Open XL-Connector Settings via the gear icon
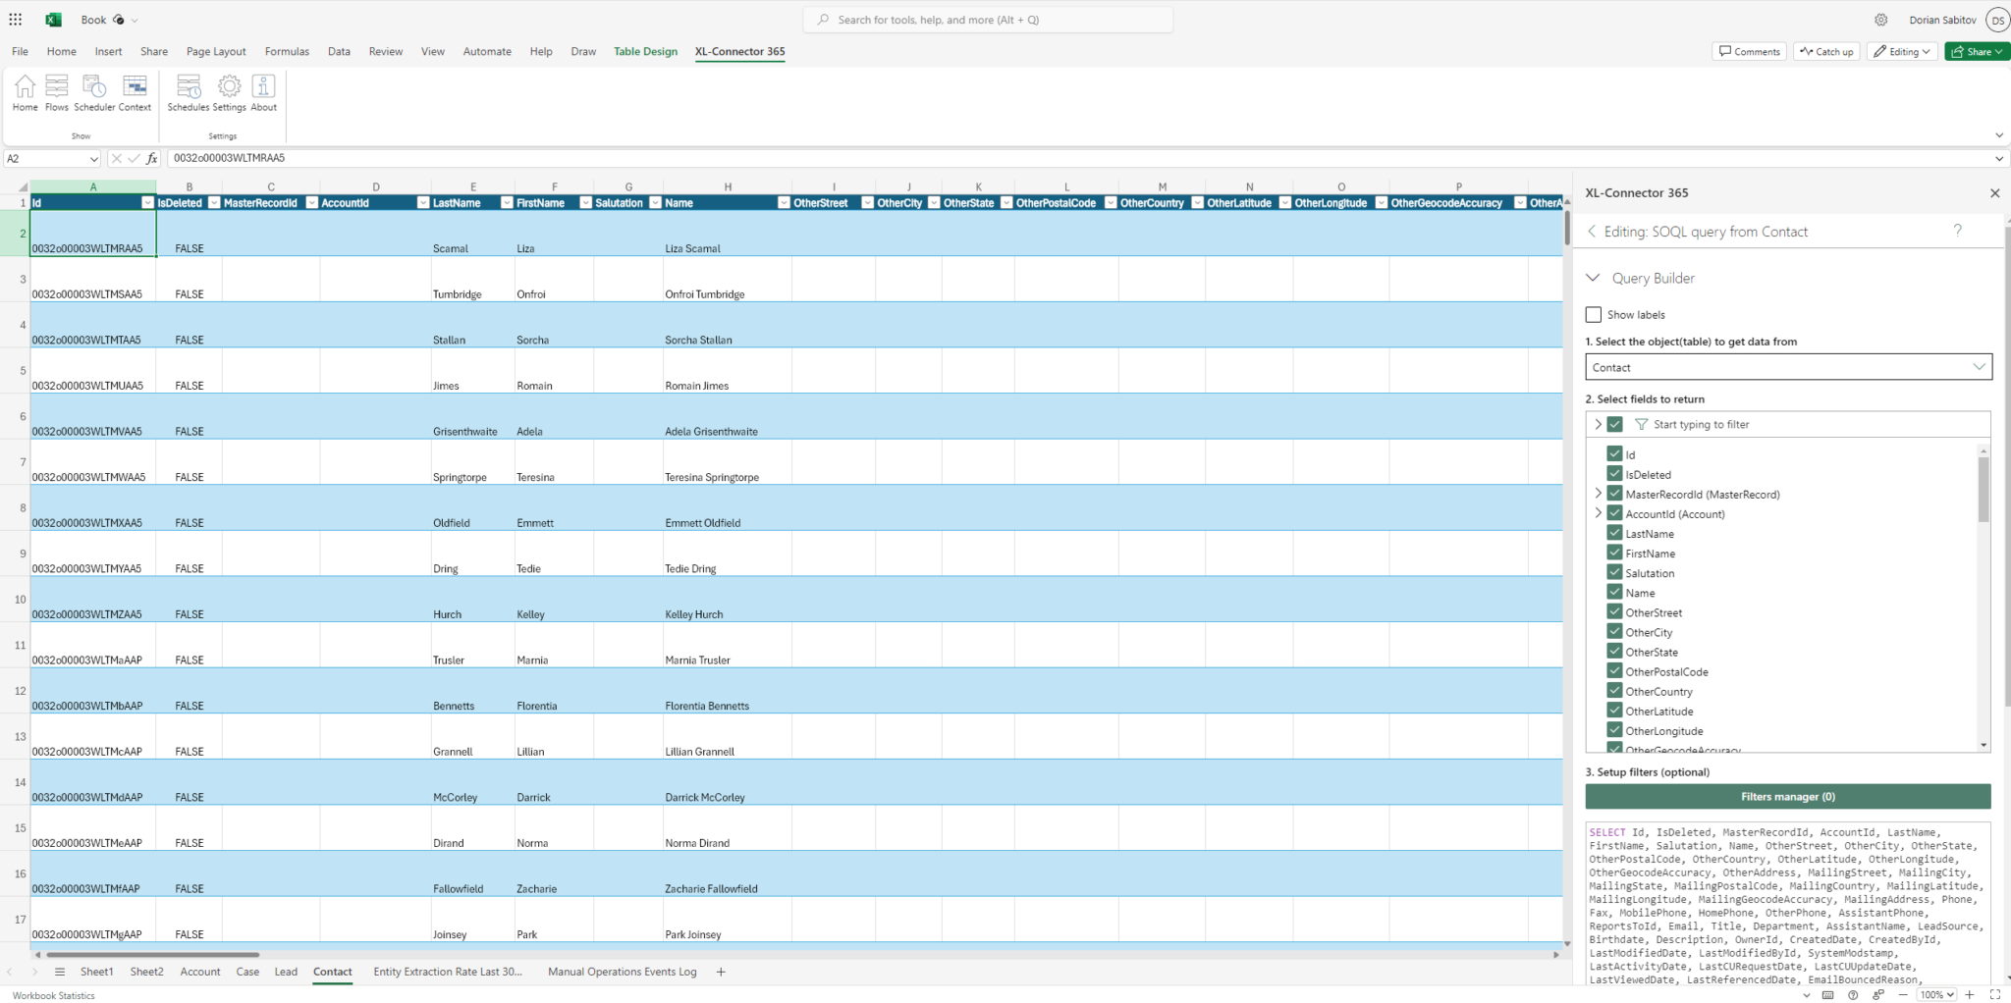Image resolution: width=2011 pixels, height=1003 pixels. tap(227, 93)
